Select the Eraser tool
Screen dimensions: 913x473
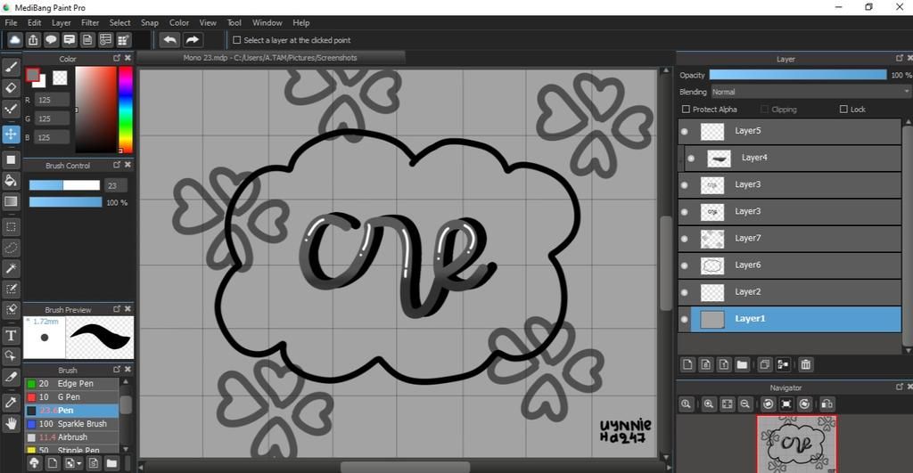coord(11,88)
